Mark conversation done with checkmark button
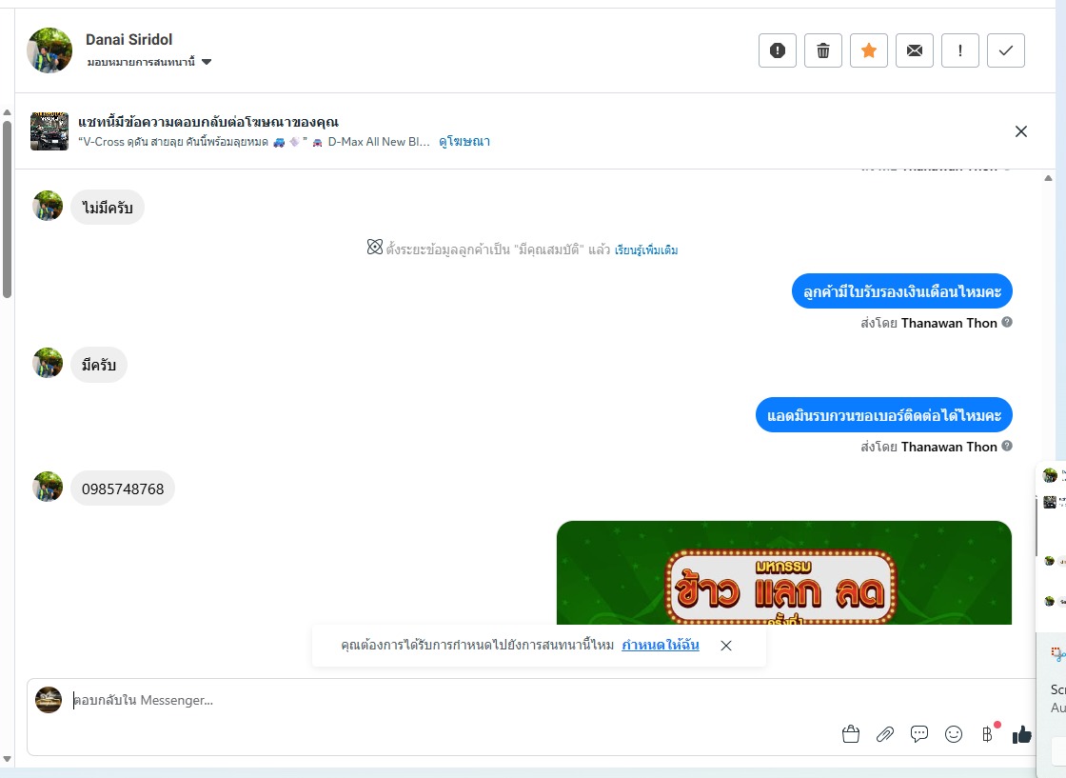The width and height of the screenshot is (1066, 778). tap(1005, 50)
